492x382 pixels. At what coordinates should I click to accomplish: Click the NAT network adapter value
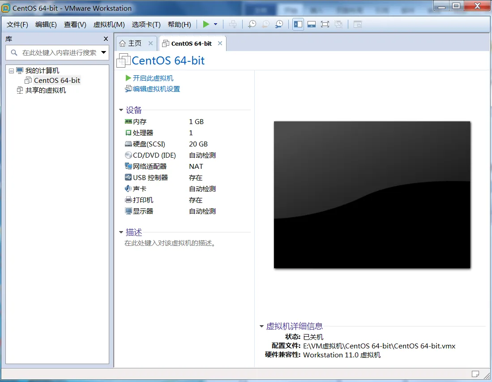(x=196, y=166)
